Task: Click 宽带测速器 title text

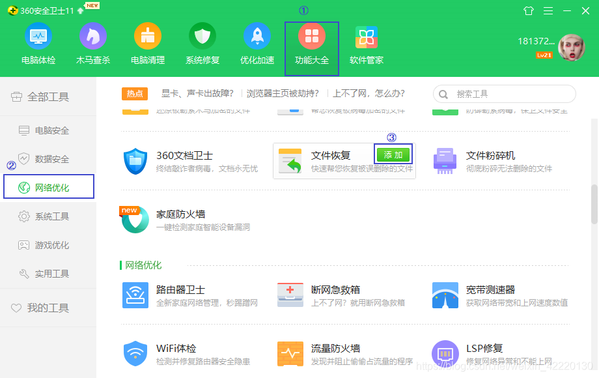Action: 490,290
